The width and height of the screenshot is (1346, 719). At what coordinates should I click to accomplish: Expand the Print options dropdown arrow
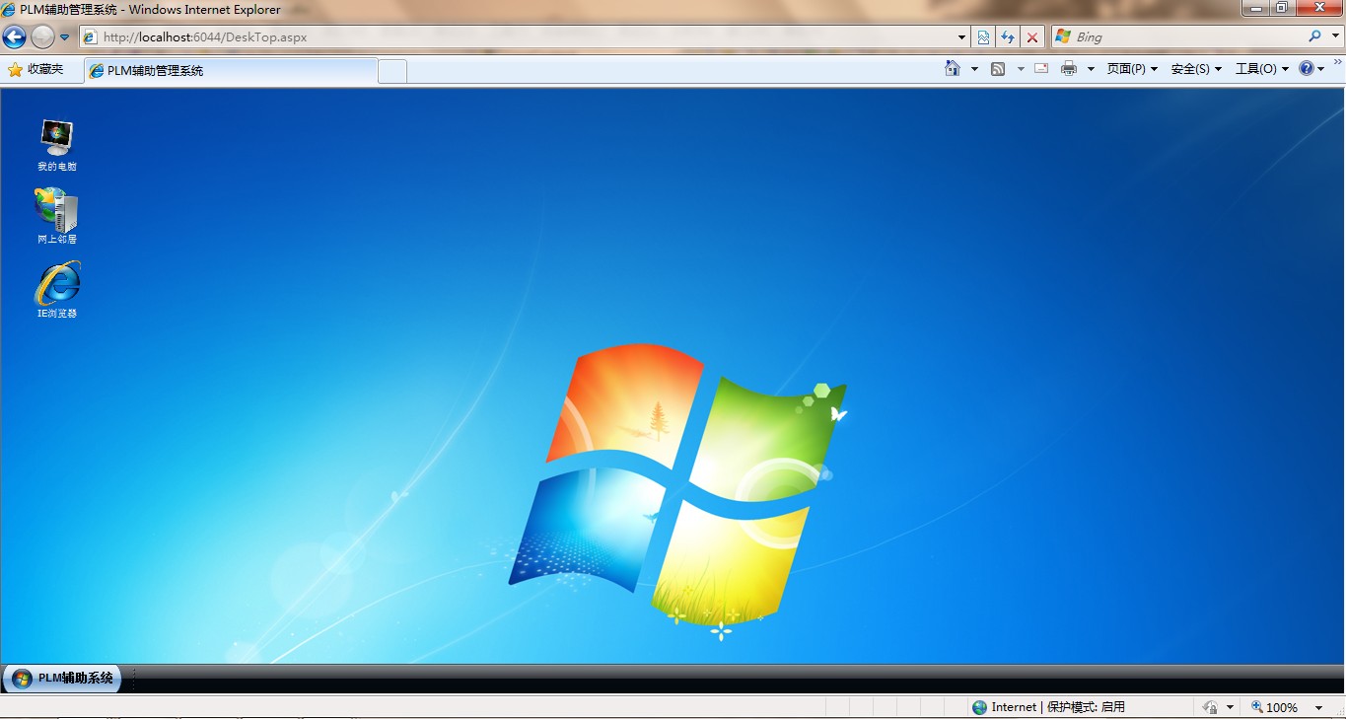(1091, 69)
